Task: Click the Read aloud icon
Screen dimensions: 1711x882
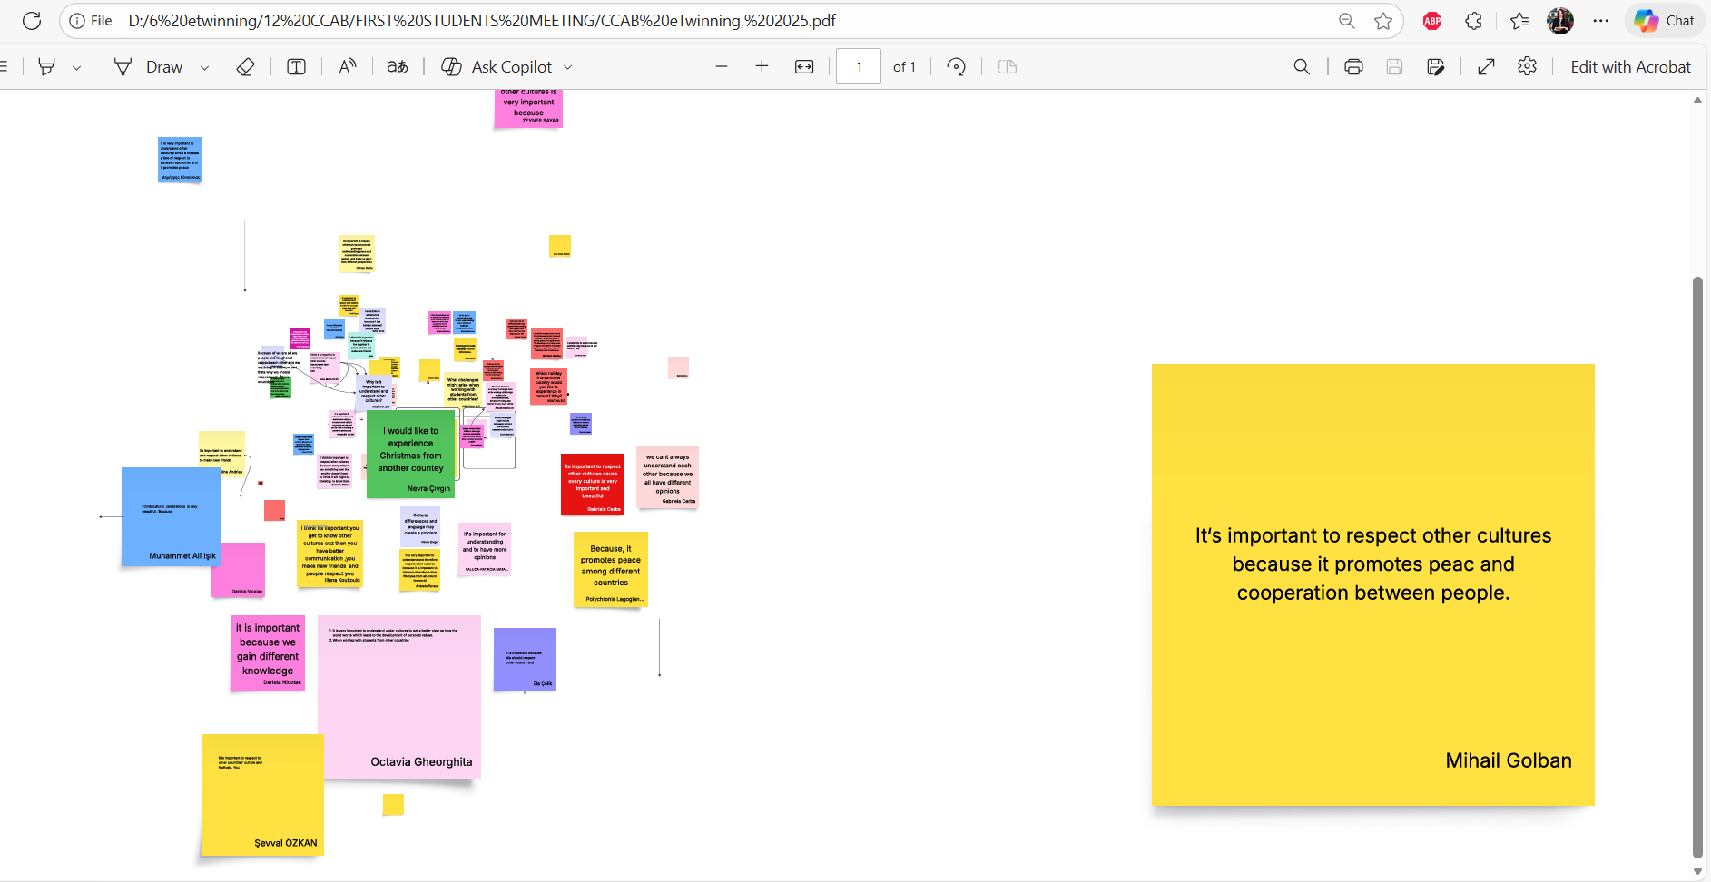Action: 348,67
